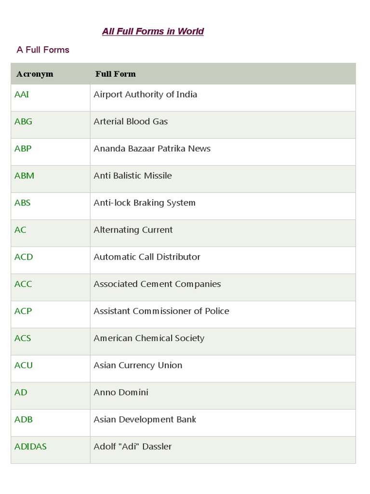Select the ABP acronym link
Viewport: 370px width, 494px height.
(x=23, y=149)
